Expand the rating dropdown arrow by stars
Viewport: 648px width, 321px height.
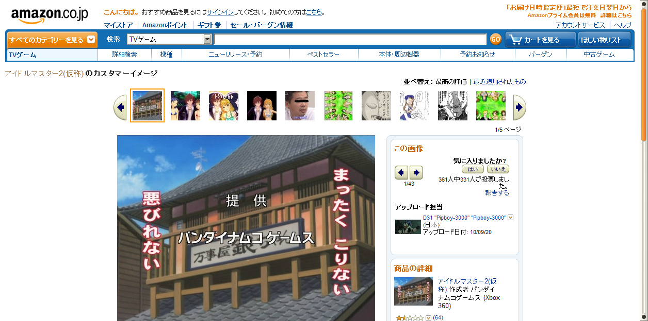tap(428, 318)
